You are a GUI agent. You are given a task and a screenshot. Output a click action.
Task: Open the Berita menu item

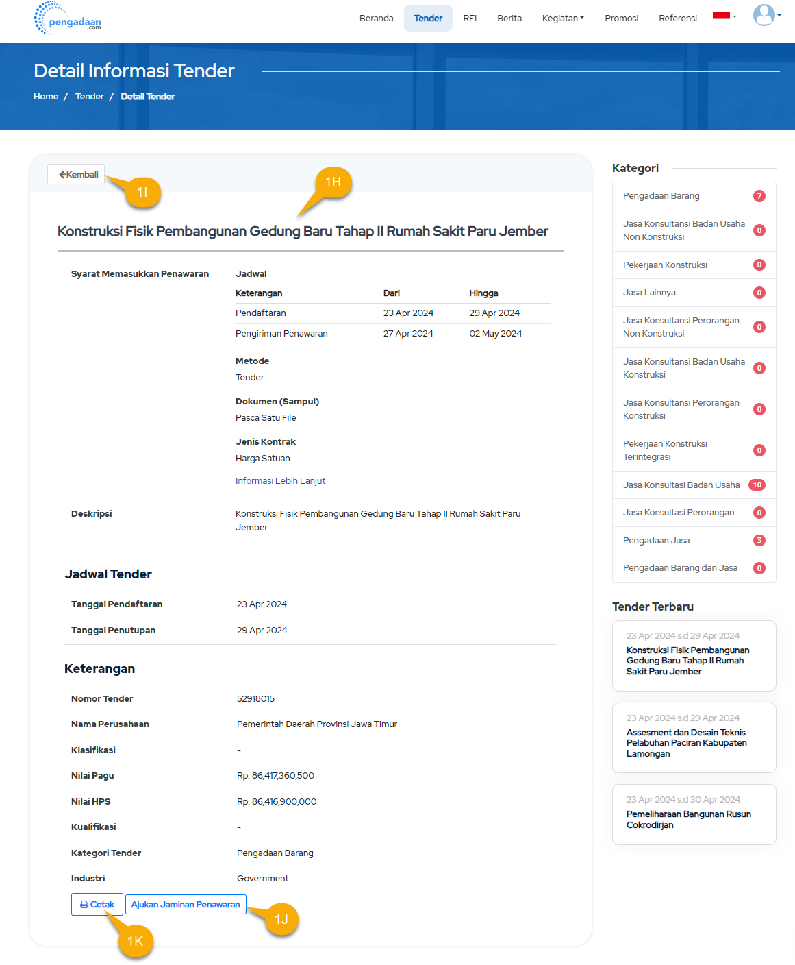pos(509,19)
